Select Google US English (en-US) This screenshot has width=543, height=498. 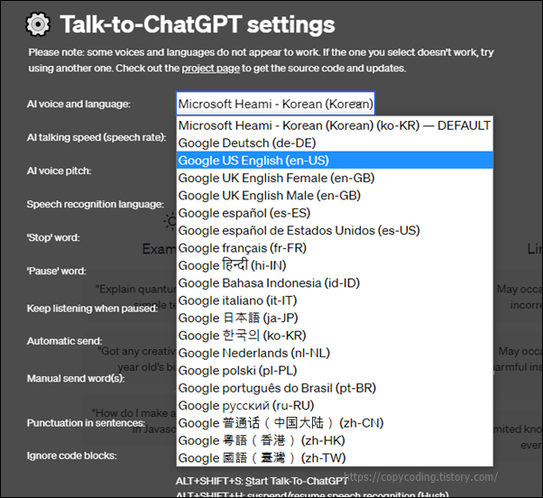335,161
